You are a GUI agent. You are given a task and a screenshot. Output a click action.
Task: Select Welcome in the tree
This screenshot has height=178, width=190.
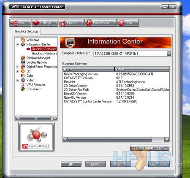coord(33,40)
